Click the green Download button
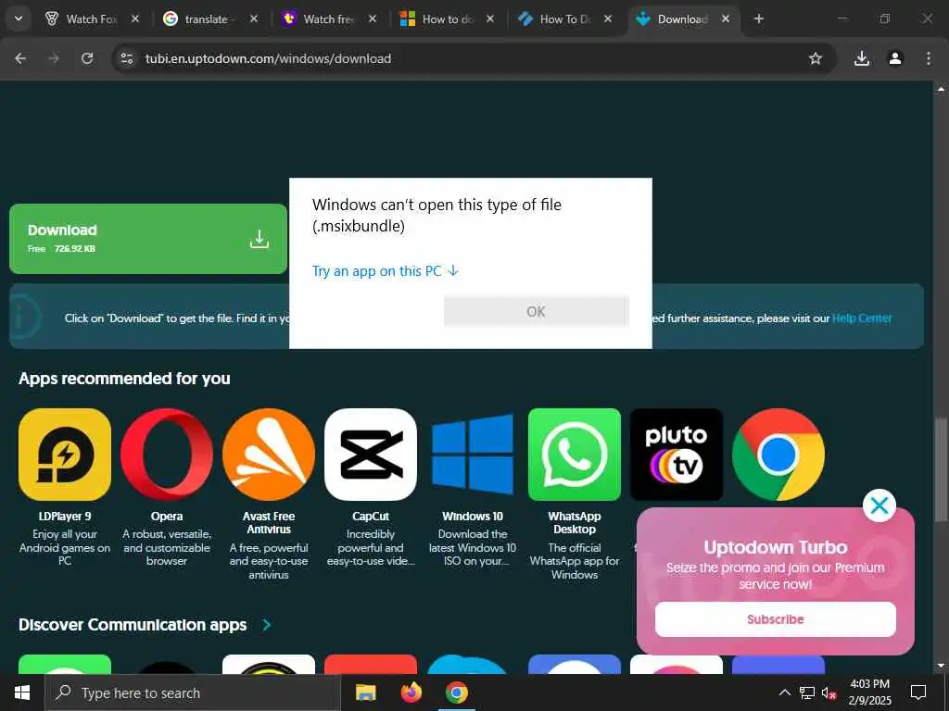This screenshot has height=711, width=949. click(x=148, y=239)
